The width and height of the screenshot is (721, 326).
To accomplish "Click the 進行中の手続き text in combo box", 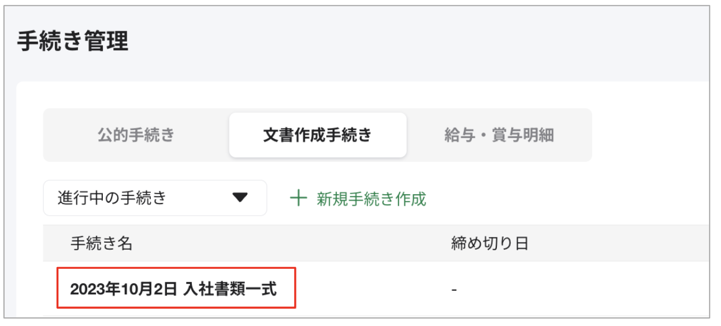I will click(112, 198).
